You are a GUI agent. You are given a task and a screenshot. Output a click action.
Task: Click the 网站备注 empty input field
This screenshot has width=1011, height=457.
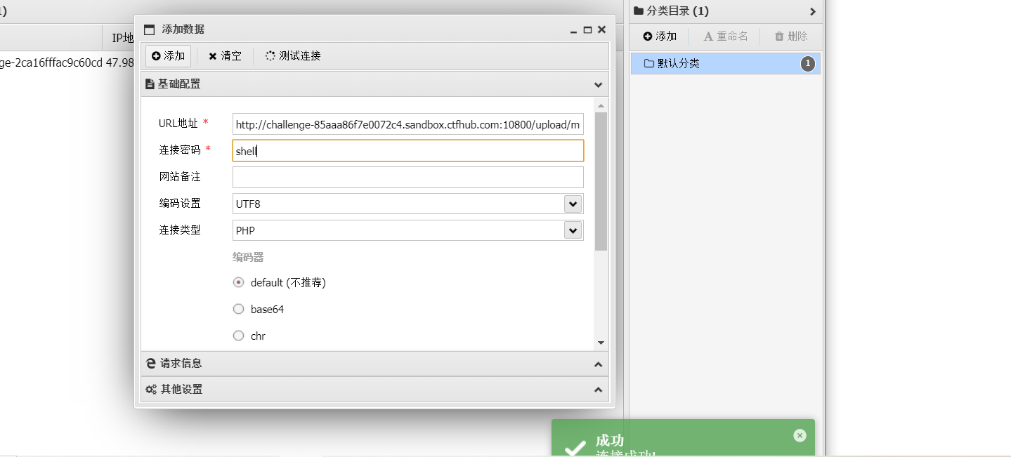408,177
